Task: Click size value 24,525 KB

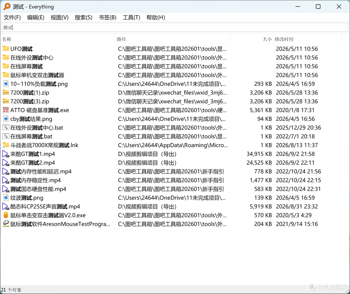Action: click(x=259, y=163)
